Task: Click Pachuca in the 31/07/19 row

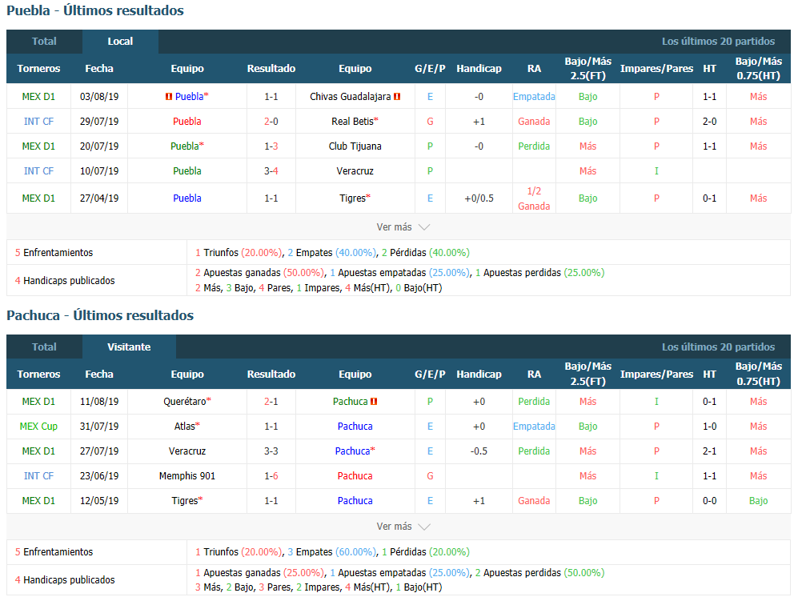Action: pyautogui.click(x=355, y=427)
